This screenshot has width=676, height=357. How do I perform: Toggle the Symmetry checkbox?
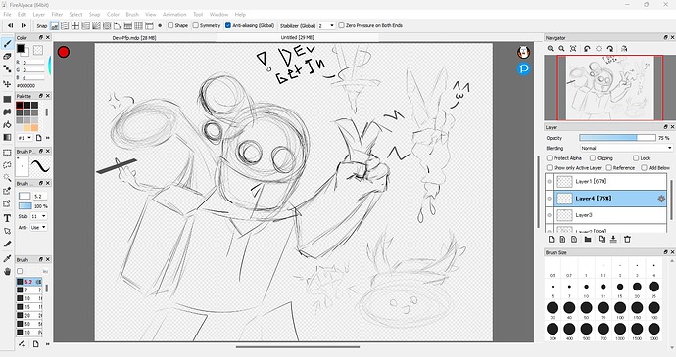pyautogui.click(x=196, y=25)
